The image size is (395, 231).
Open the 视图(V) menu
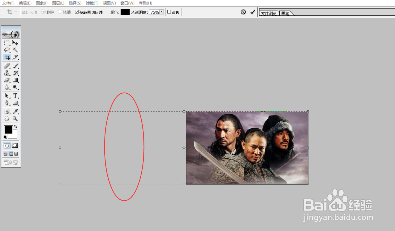pyautogui.click(x=109, y=3)
